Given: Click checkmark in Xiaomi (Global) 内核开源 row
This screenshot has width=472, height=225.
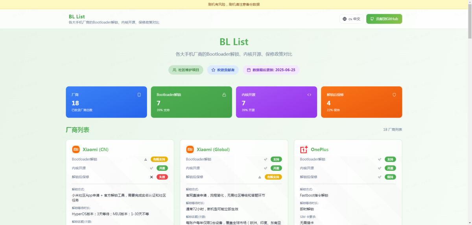Looking at the screenshot, I should tap(265, 168).
